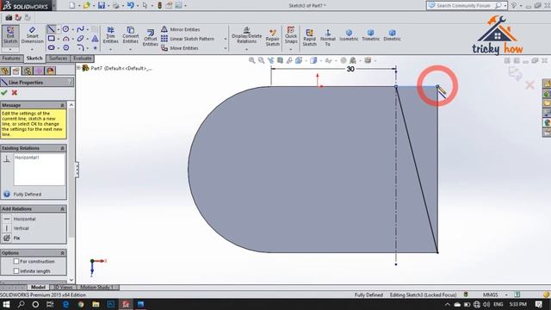Switch to the Evaluate tab
This screenshot has width=551, height=310.
pos(83,59)
